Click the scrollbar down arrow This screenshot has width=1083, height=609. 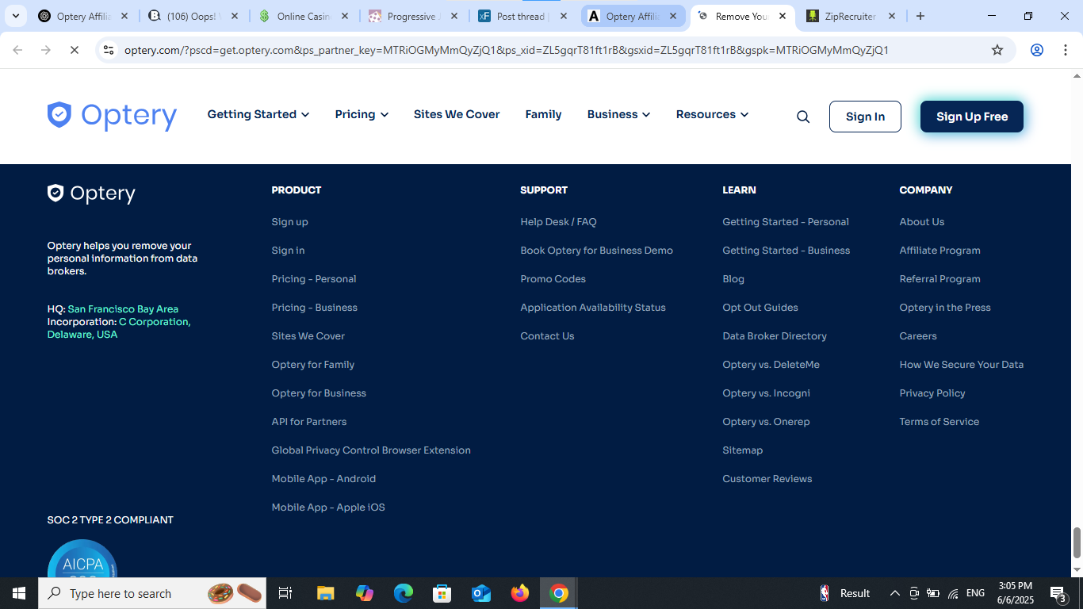pos(1077,570)
